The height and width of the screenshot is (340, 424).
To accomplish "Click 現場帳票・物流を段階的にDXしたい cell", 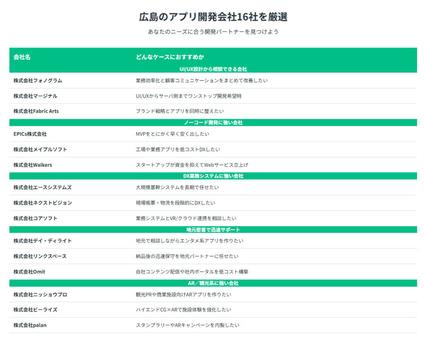I will pyautogui.click(x=176, y=203).
